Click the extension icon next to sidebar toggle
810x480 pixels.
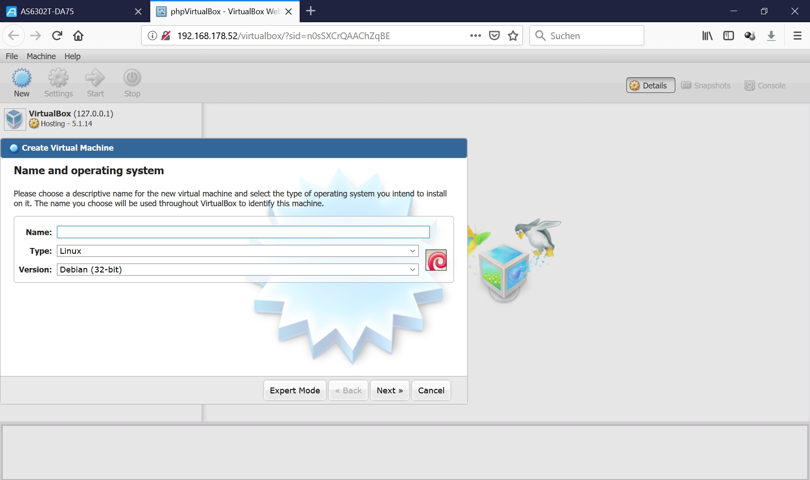[750, 36]
